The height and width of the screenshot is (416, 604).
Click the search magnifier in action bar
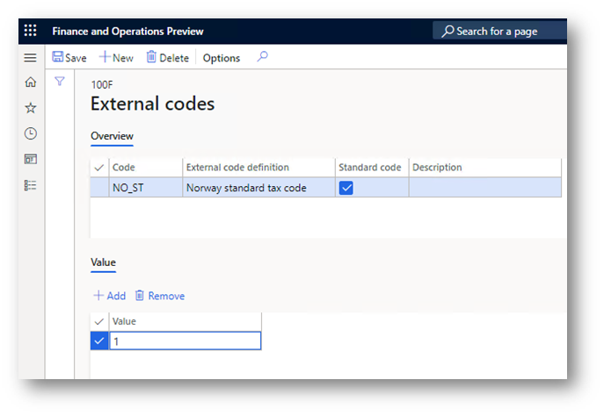point(262,57)
